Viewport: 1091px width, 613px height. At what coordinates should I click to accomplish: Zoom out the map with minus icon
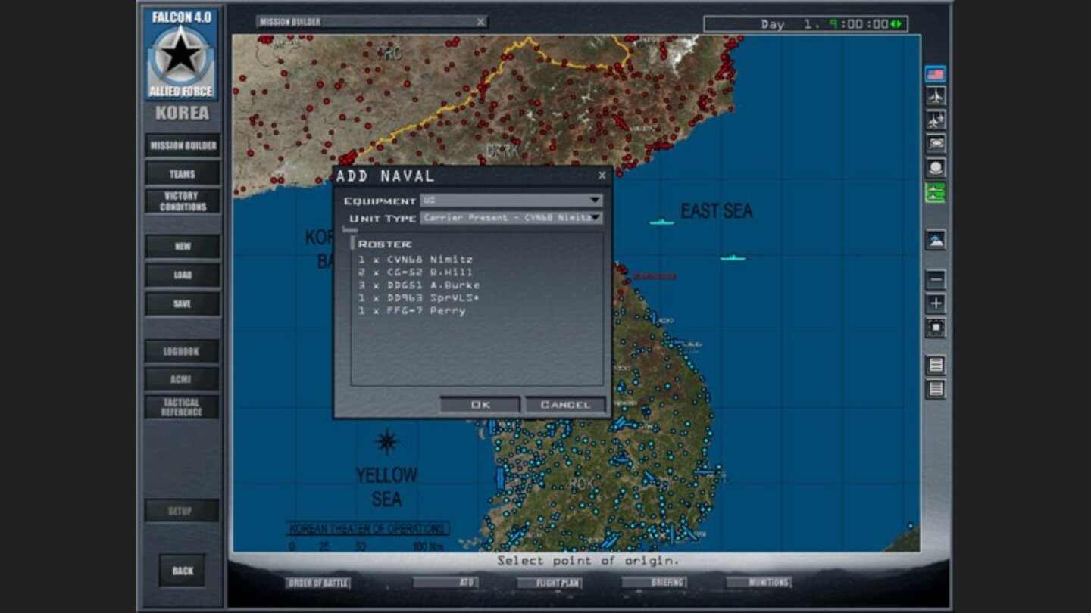[936, 279]
